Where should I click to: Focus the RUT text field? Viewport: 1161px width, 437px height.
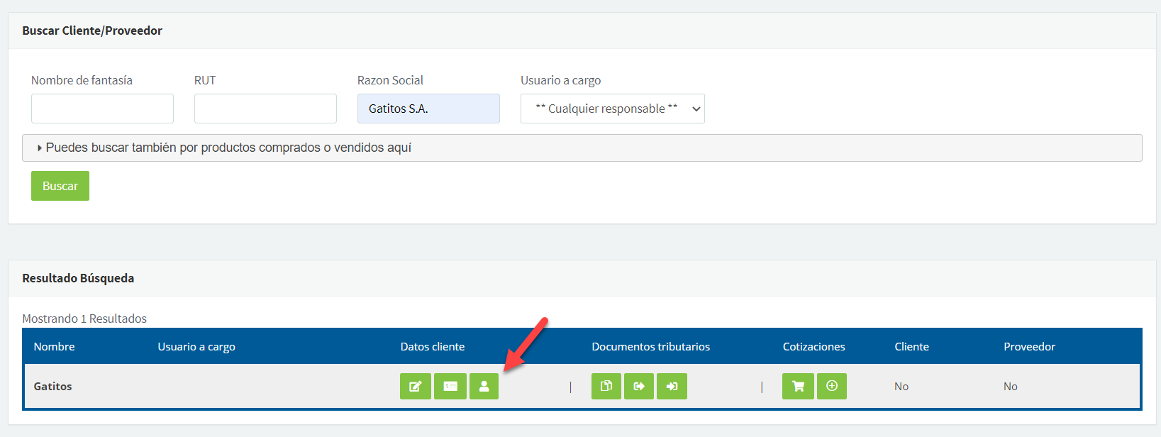point(265,109)
